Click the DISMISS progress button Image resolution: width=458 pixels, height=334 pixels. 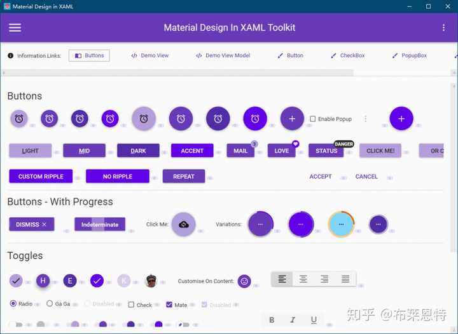pos(32,224)
